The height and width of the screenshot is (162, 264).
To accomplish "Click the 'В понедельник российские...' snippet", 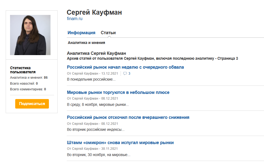I will click(x=91, y=80).
